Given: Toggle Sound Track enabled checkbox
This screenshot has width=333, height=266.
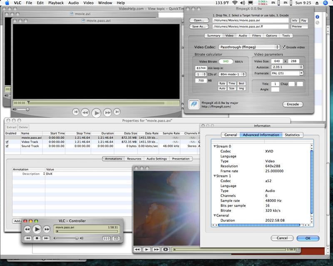Looking at the screenshot, I should [7, 146].
